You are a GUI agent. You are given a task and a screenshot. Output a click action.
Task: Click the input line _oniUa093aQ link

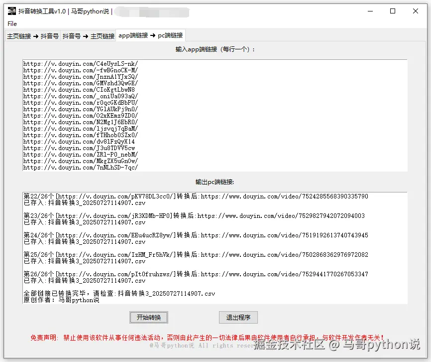click(x=81, y=96)
